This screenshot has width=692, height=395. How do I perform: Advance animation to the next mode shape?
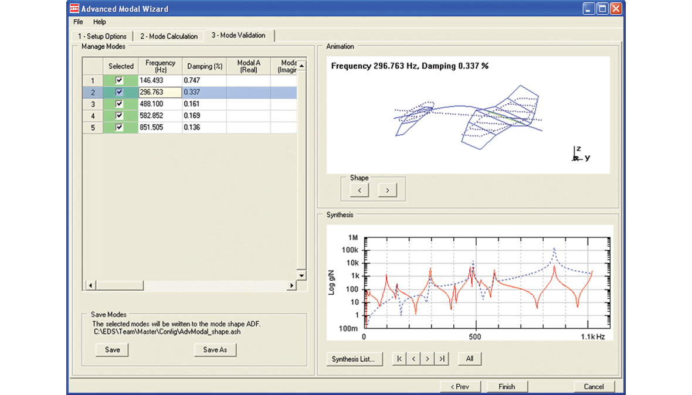[x=386, y=189]
